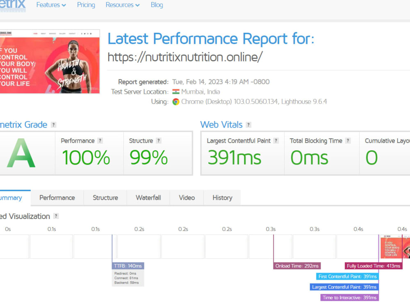Click the Onload Time: 292ms marker
Screen dimensions: 410x307
point(297,266)
